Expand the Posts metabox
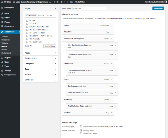This screenshot has height=138, width=168. pos(55,53)
